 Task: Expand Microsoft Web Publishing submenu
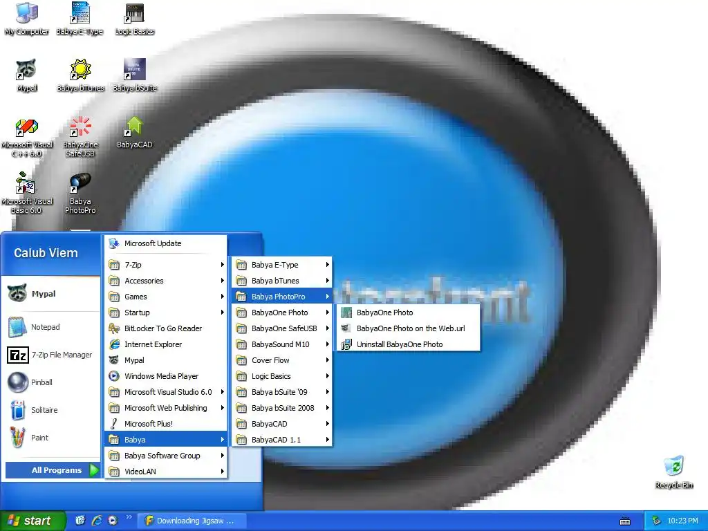(166, 408)
